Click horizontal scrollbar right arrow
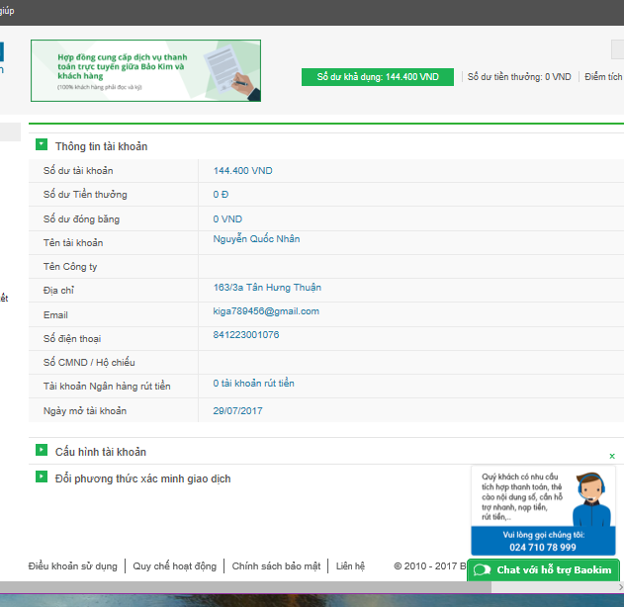 pos(620,587)
